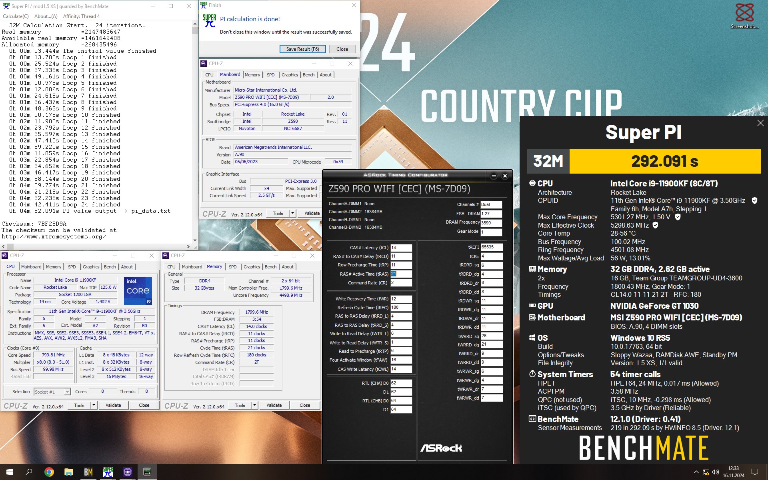The width and height of the screenshot is (768, 480).
Task: Open network status tray icon
Action: 706,472
